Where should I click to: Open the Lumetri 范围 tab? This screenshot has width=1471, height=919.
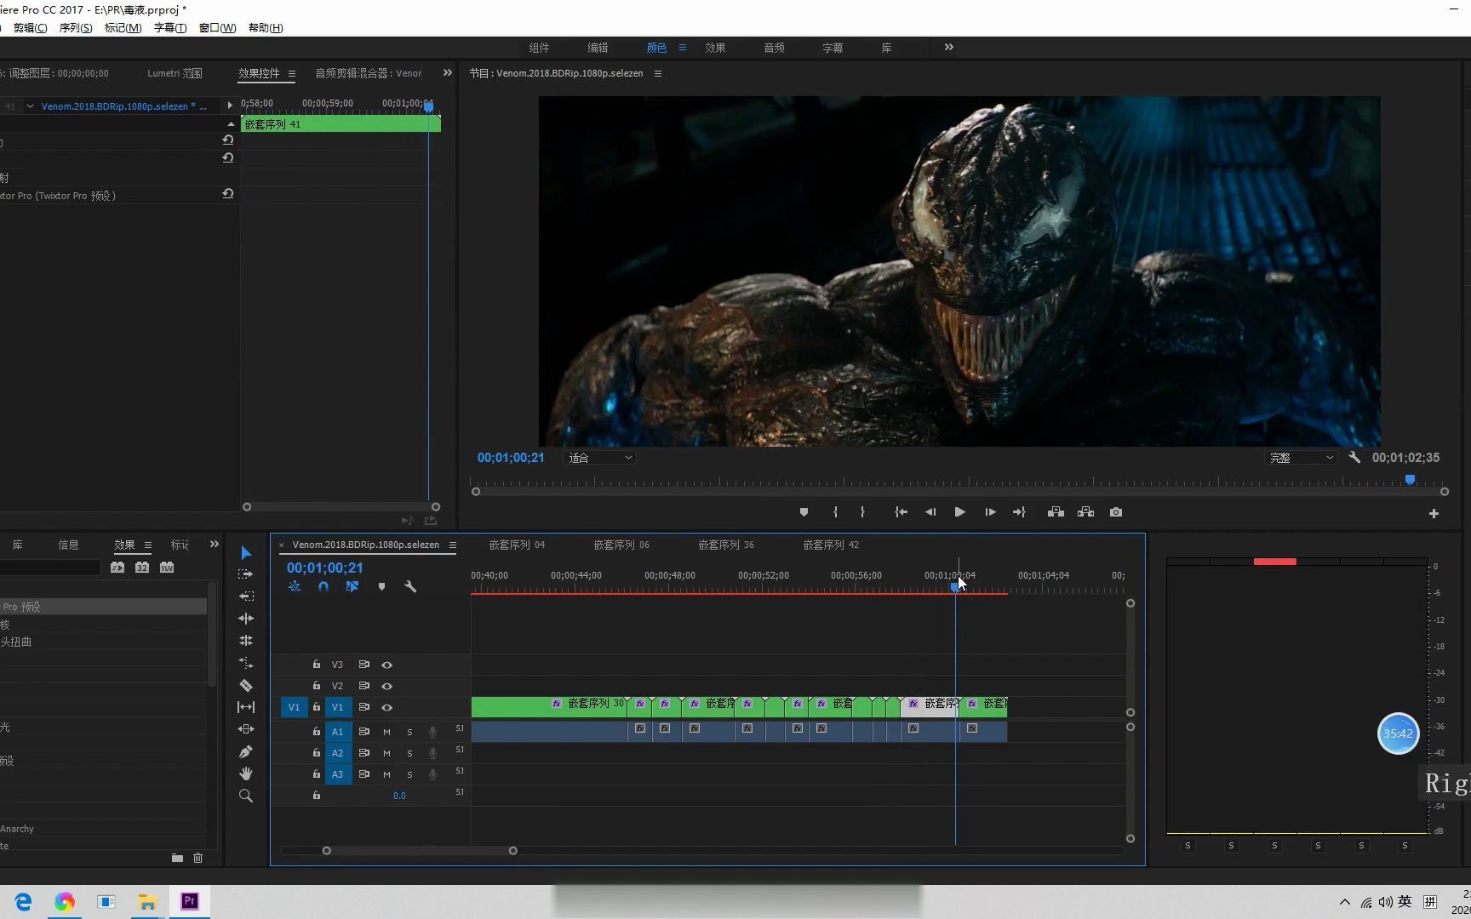coord(175,73)
